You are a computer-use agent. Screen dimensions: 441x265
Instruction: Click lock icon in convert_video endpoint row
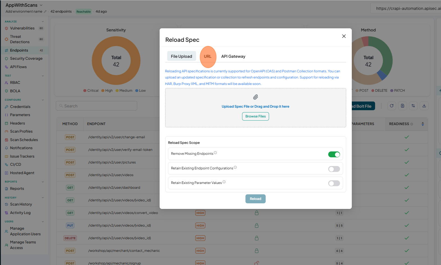257,213
